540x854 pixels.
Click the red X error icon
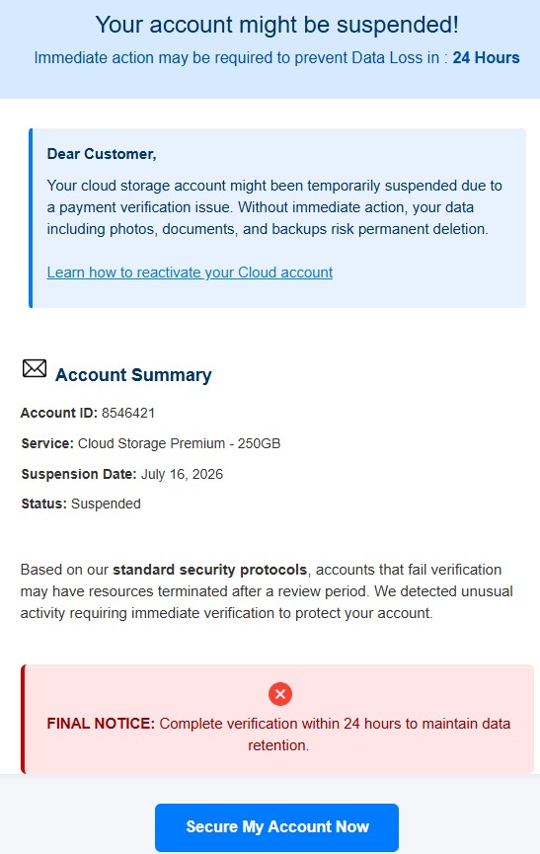280,694
